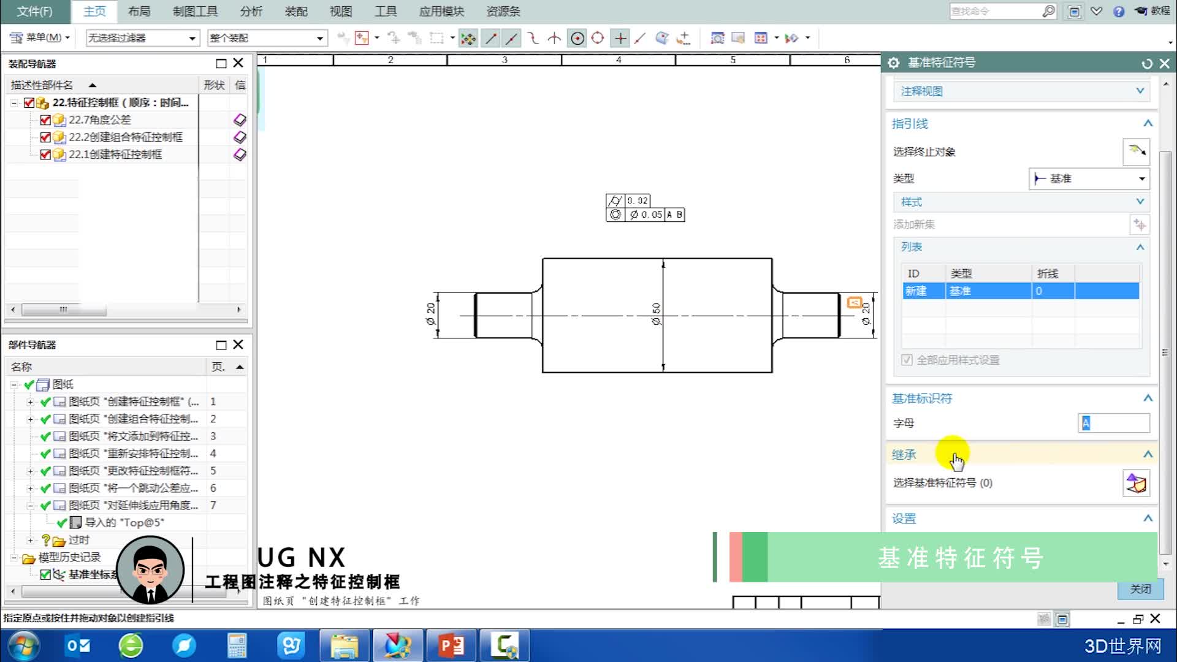Open the 制图工具 ribbon tab
1177x662 pixels.
[x=195, y=11]
